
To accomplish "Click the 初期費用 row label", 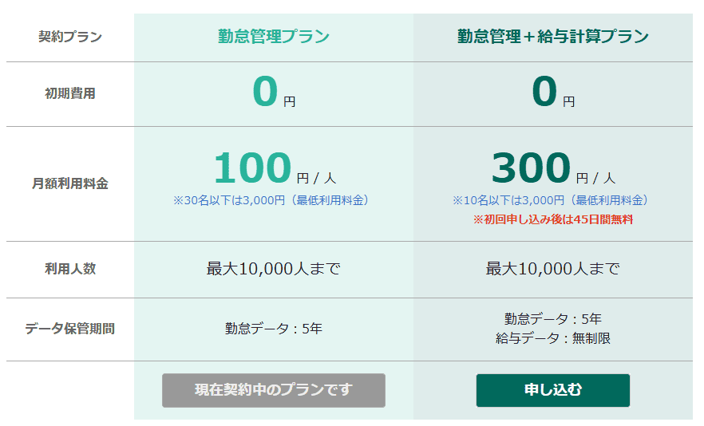I will point(70,93).
